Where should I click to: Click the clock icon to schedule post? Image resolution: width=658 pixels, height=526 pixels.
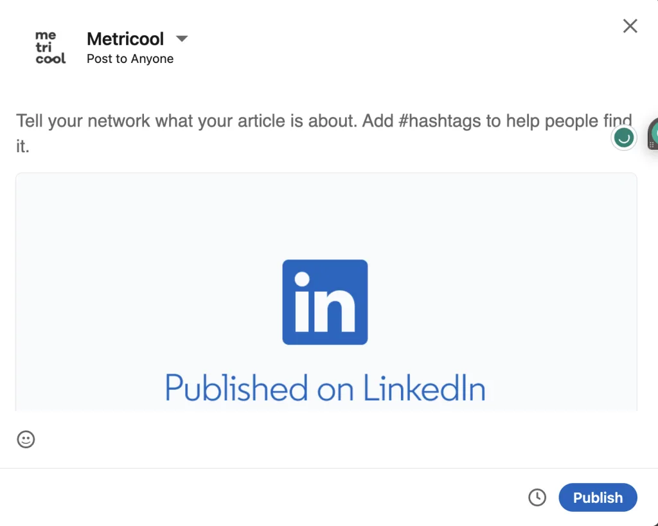point(537,498)
